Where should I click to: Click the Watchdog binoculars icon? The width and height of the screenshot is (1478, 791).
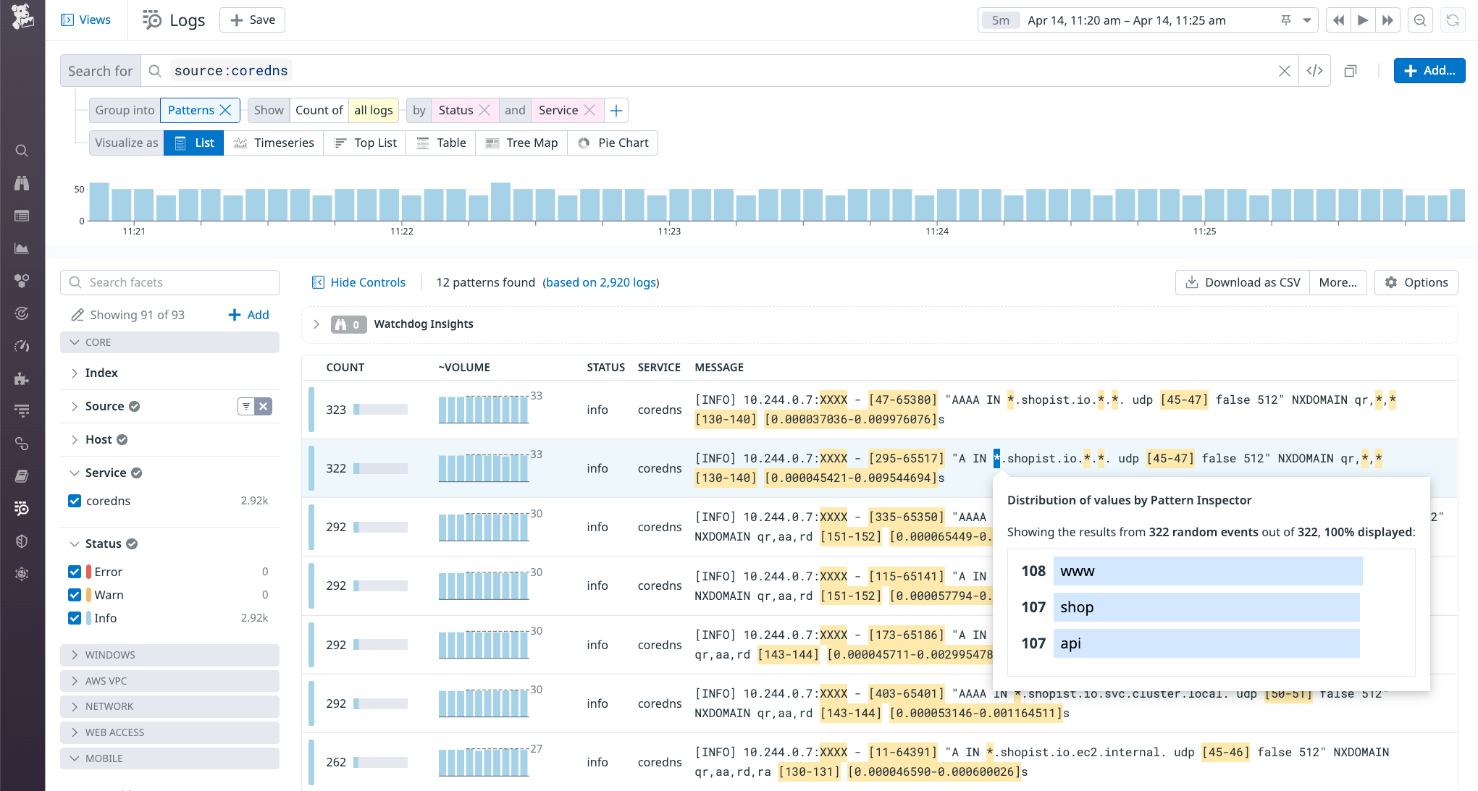[22, 183]
